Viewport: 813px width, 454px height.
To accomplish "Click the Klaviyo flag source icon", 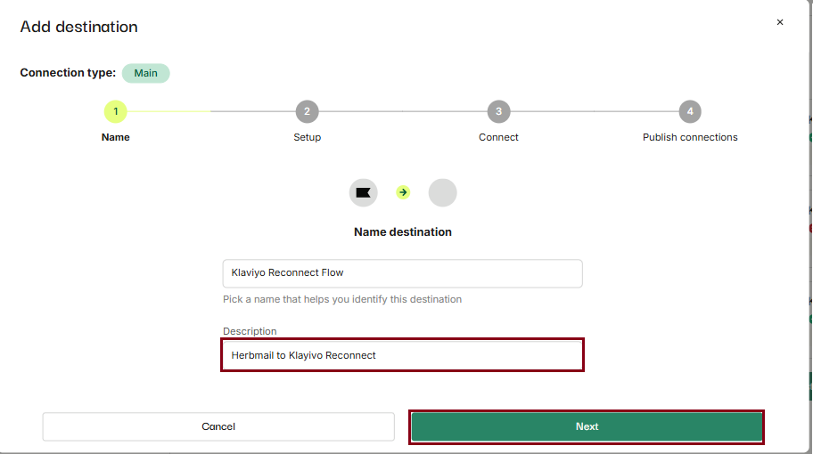I will tap(363, 192).
